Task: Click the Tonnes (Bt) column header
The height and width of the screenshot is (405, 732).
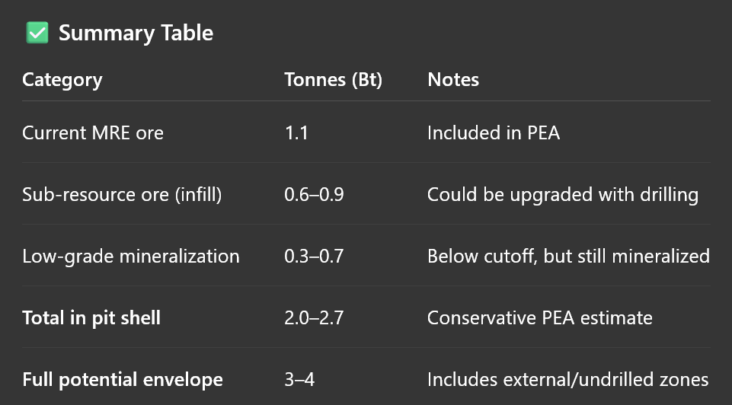Action: [333, 80]
